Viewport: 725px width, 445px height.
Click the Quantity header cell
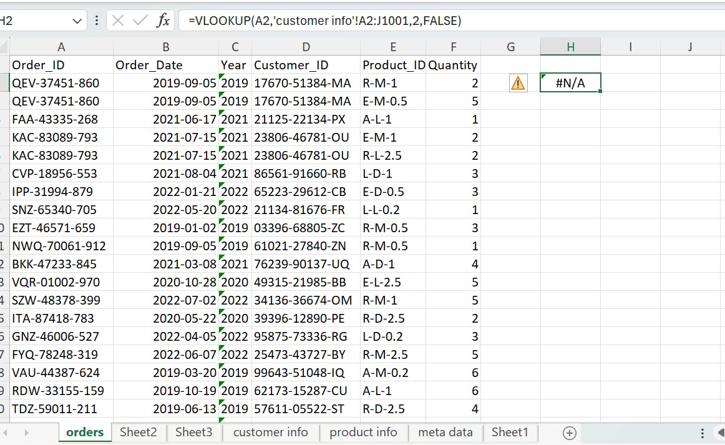click(x=453, y=65)
